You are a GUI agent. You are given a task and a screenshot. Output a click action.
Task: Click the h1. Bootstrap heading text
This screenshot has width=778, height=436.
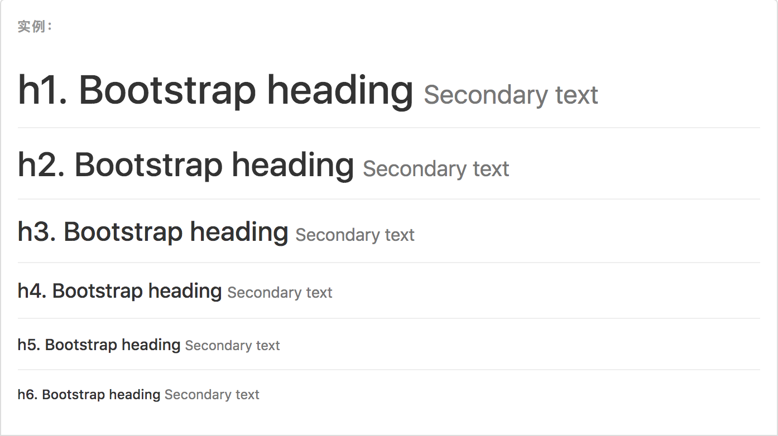[215, 91]
